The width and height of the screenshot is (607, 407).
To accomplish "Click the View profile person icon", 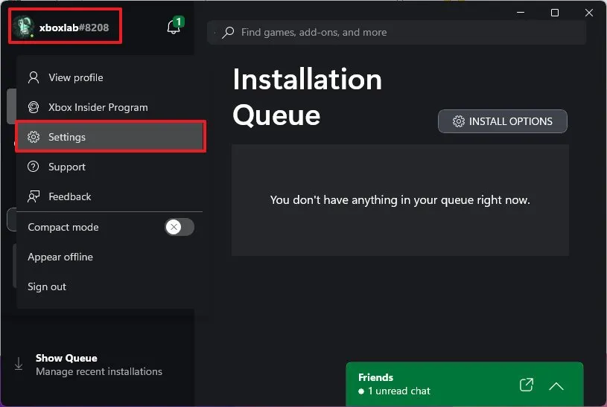I will pyautogui.click(x=34, y=77).
